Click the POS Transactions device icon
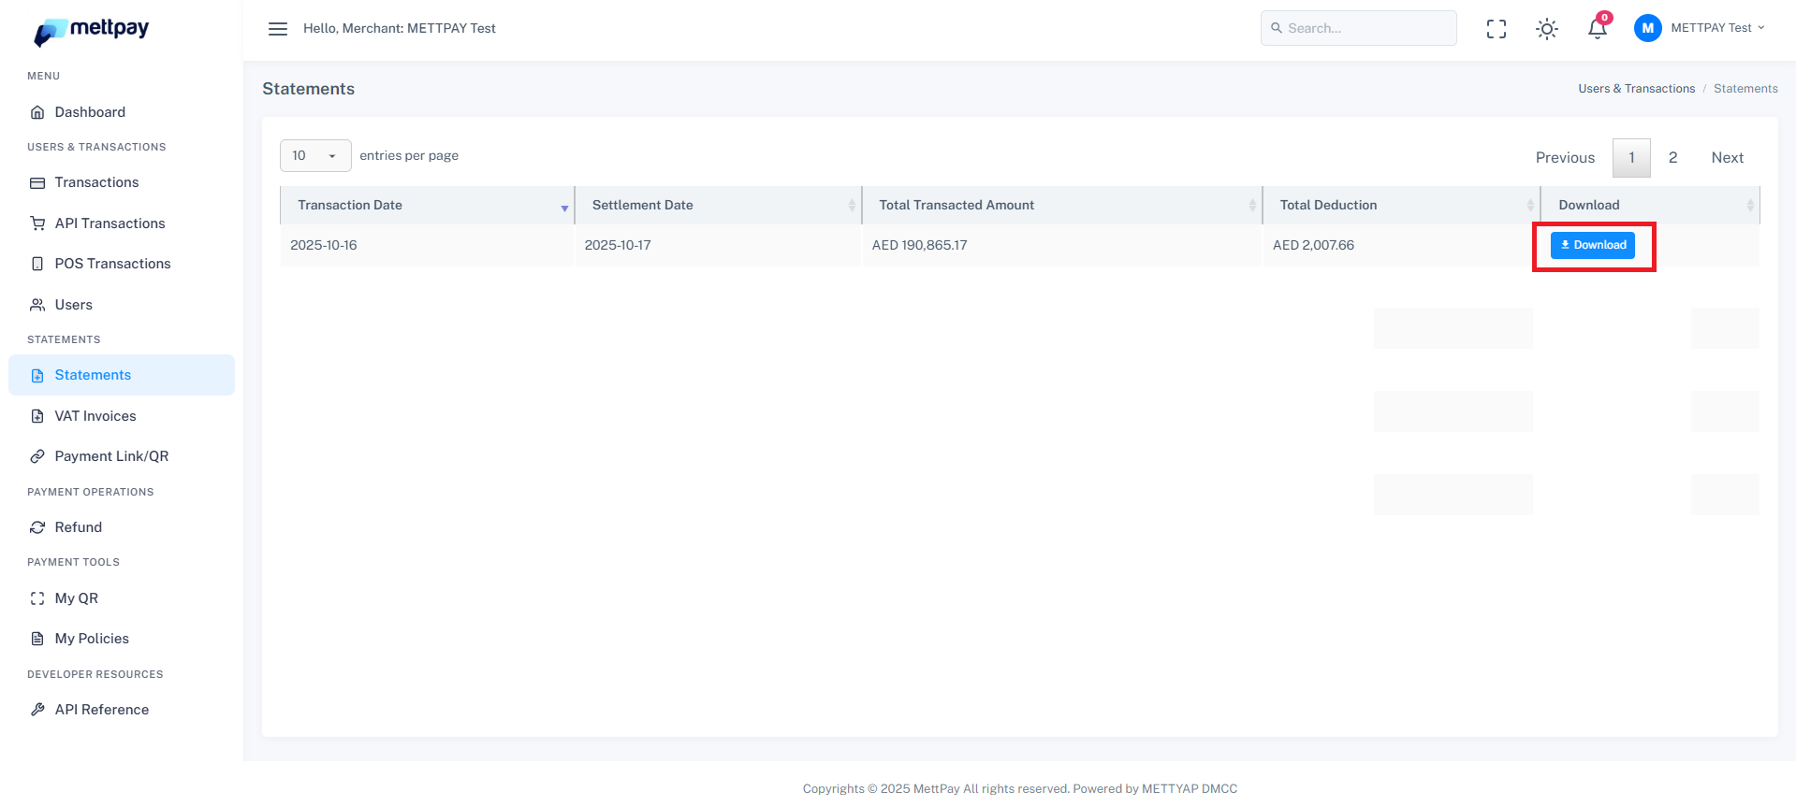Screen dimensions: 1796x806 (x=37, y=264)
